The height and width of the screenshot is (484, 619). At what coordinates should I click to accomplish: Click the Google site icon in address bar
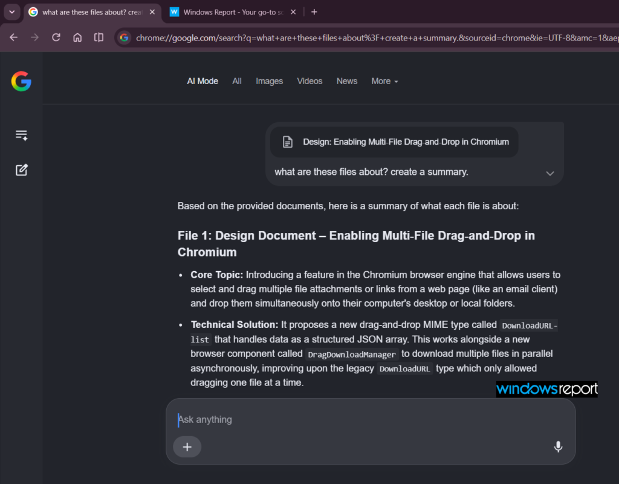point(125,38)
